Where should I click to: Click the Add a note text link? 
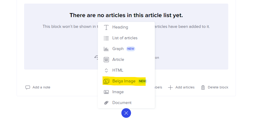point(42,88)
